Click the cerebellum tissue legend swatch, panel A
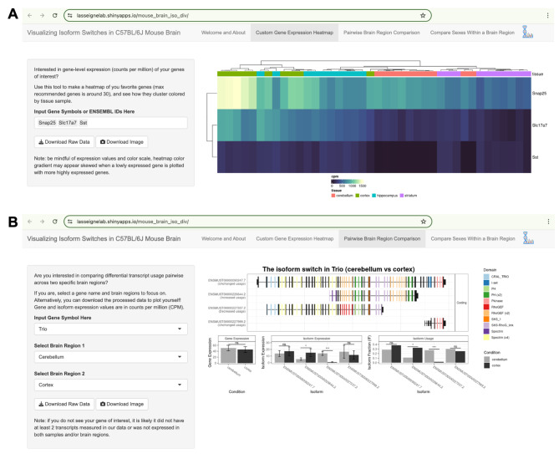Viewport: 559px width, 454px height. (333, 196)
